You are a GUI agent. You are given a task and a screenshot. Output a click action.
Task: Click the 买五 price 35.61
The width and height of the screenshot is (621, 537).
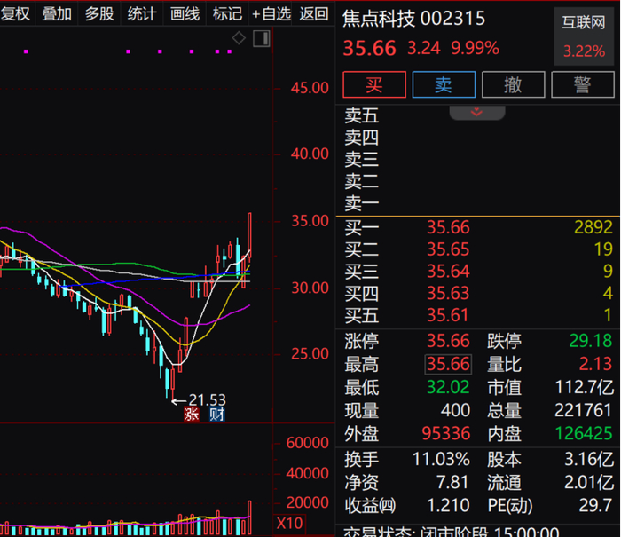click(448, 315)
